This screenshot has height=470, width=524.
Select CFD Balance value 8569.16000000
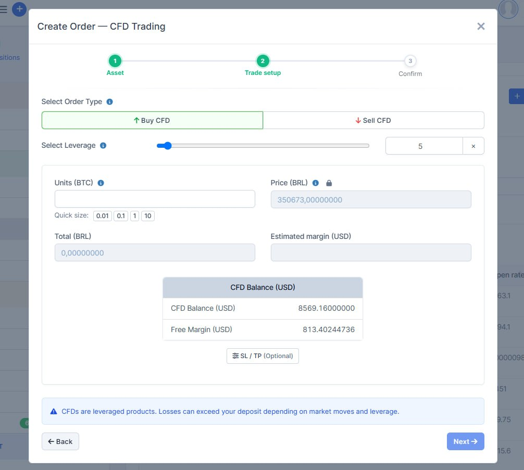click(x=327, y=308)
